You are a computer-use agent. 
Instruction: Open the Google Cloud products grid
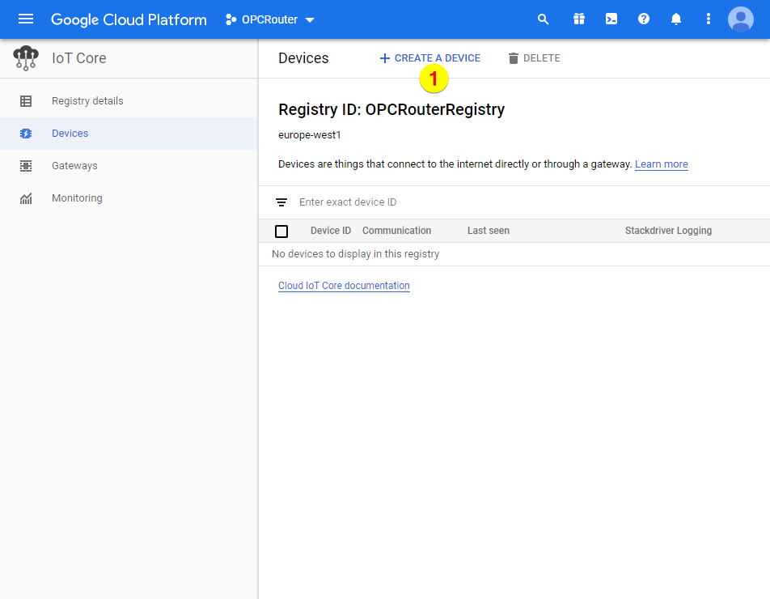tap(578, 19)
